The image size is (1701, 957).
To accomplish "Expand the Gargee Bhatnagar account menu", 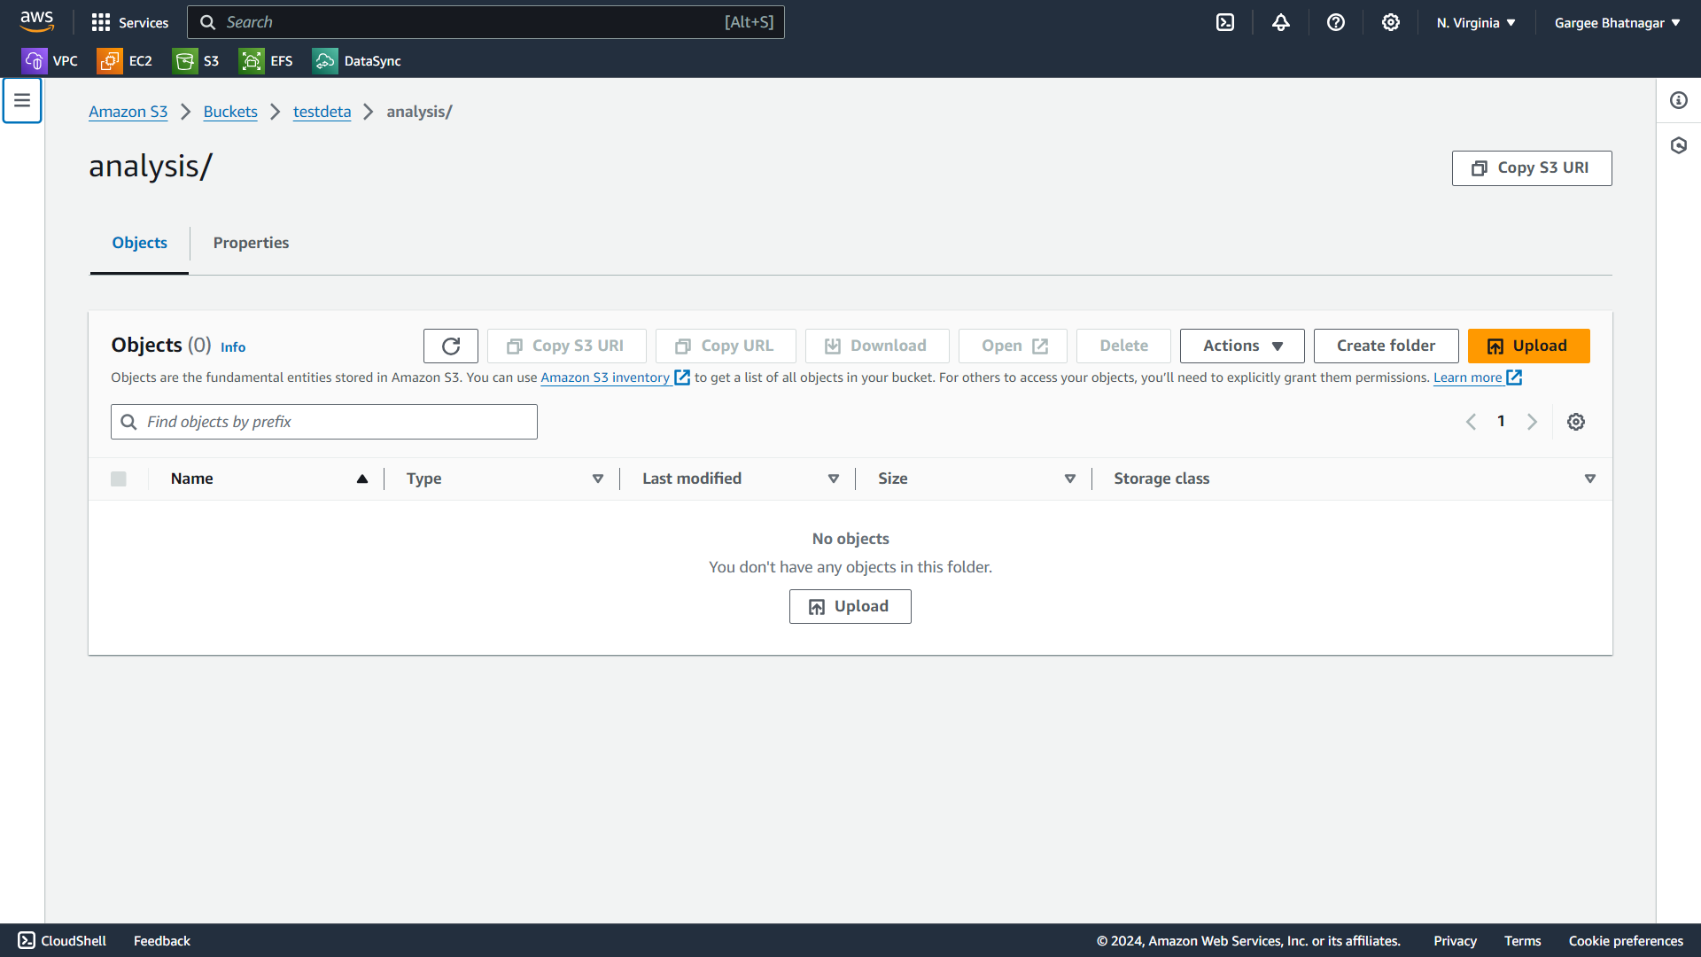I will (1617, 23).
